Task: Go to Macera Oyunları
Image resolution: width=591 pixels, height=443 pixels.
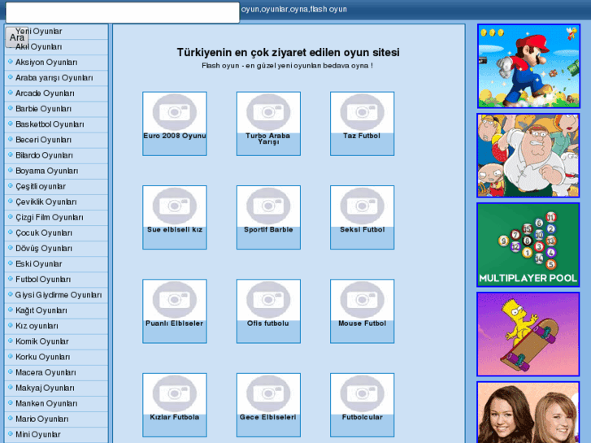Action: (x=46, y=372)
